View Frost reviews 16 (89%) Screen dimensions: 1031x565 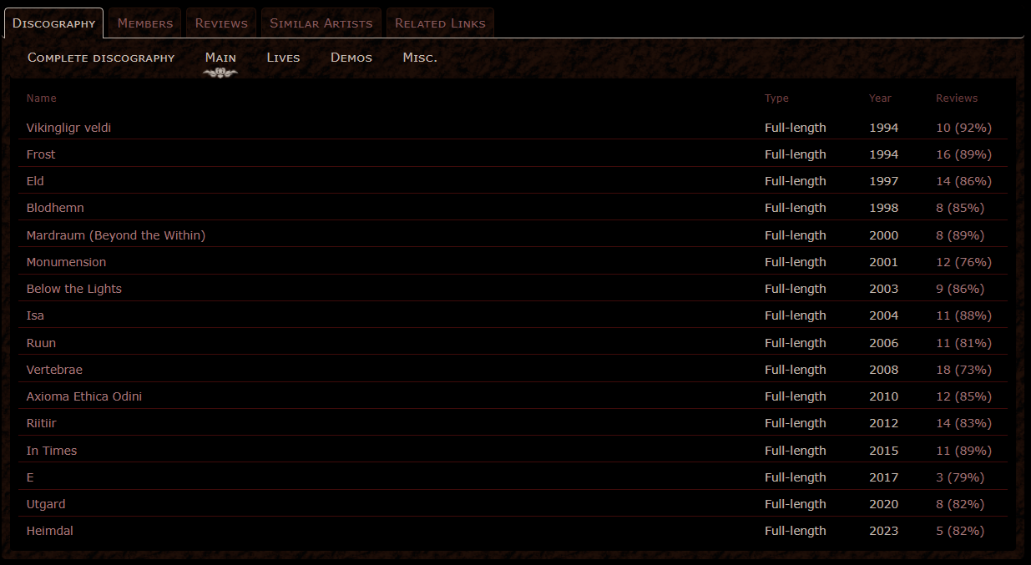pos(963,154)
